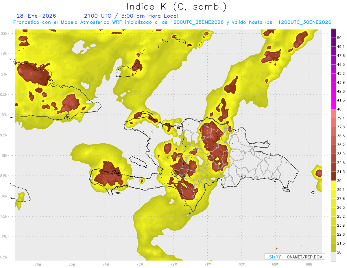Choose the "73W" longitude label
The image size is (347, 268).
140,264
